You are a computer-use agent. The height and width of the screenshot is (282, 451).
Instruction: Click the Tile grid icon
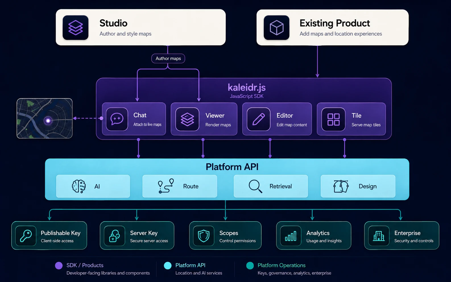point(333,119)
